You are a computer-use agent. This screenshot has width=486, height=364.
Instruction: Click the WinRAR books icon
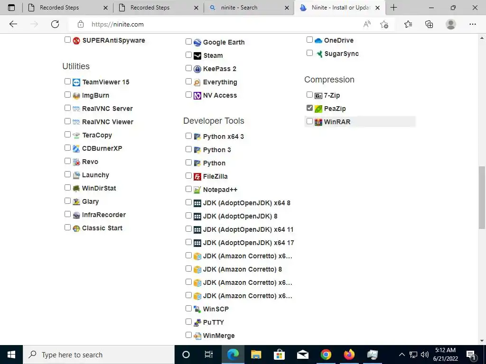[x=318, y=122]
